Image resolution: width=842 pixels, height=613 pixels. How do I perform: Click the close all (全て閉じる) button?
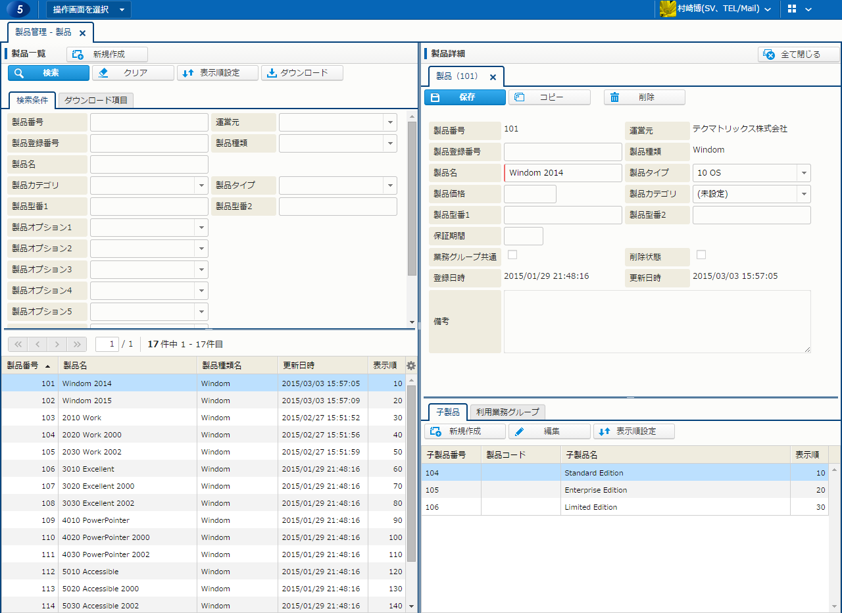point(799,55)
